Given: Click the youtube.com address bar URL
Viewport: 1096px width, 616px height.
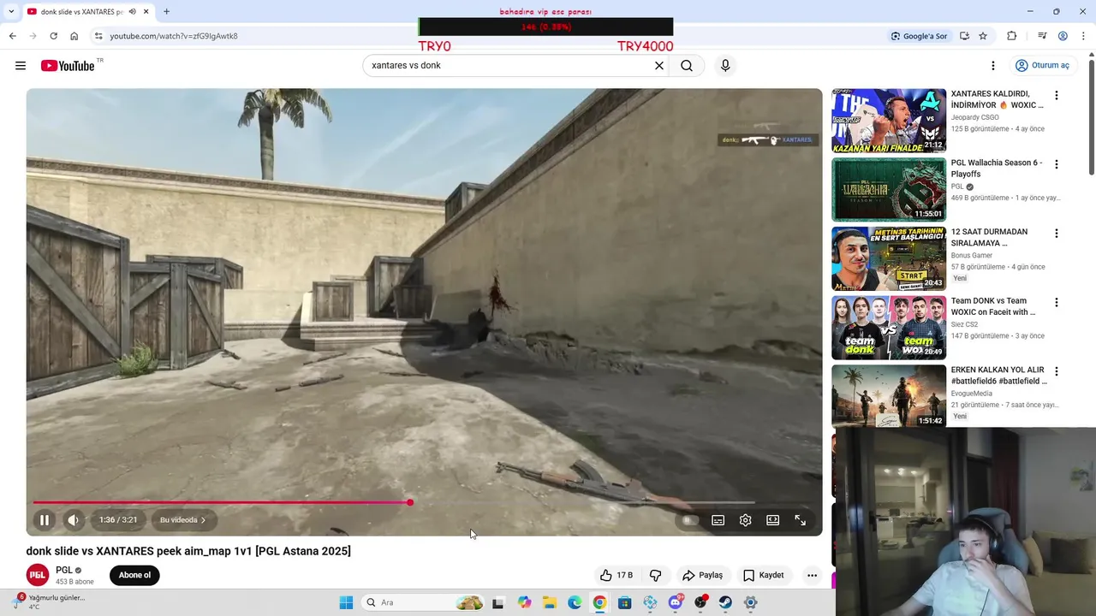Looking at the screenshot, I should point(174,36).
